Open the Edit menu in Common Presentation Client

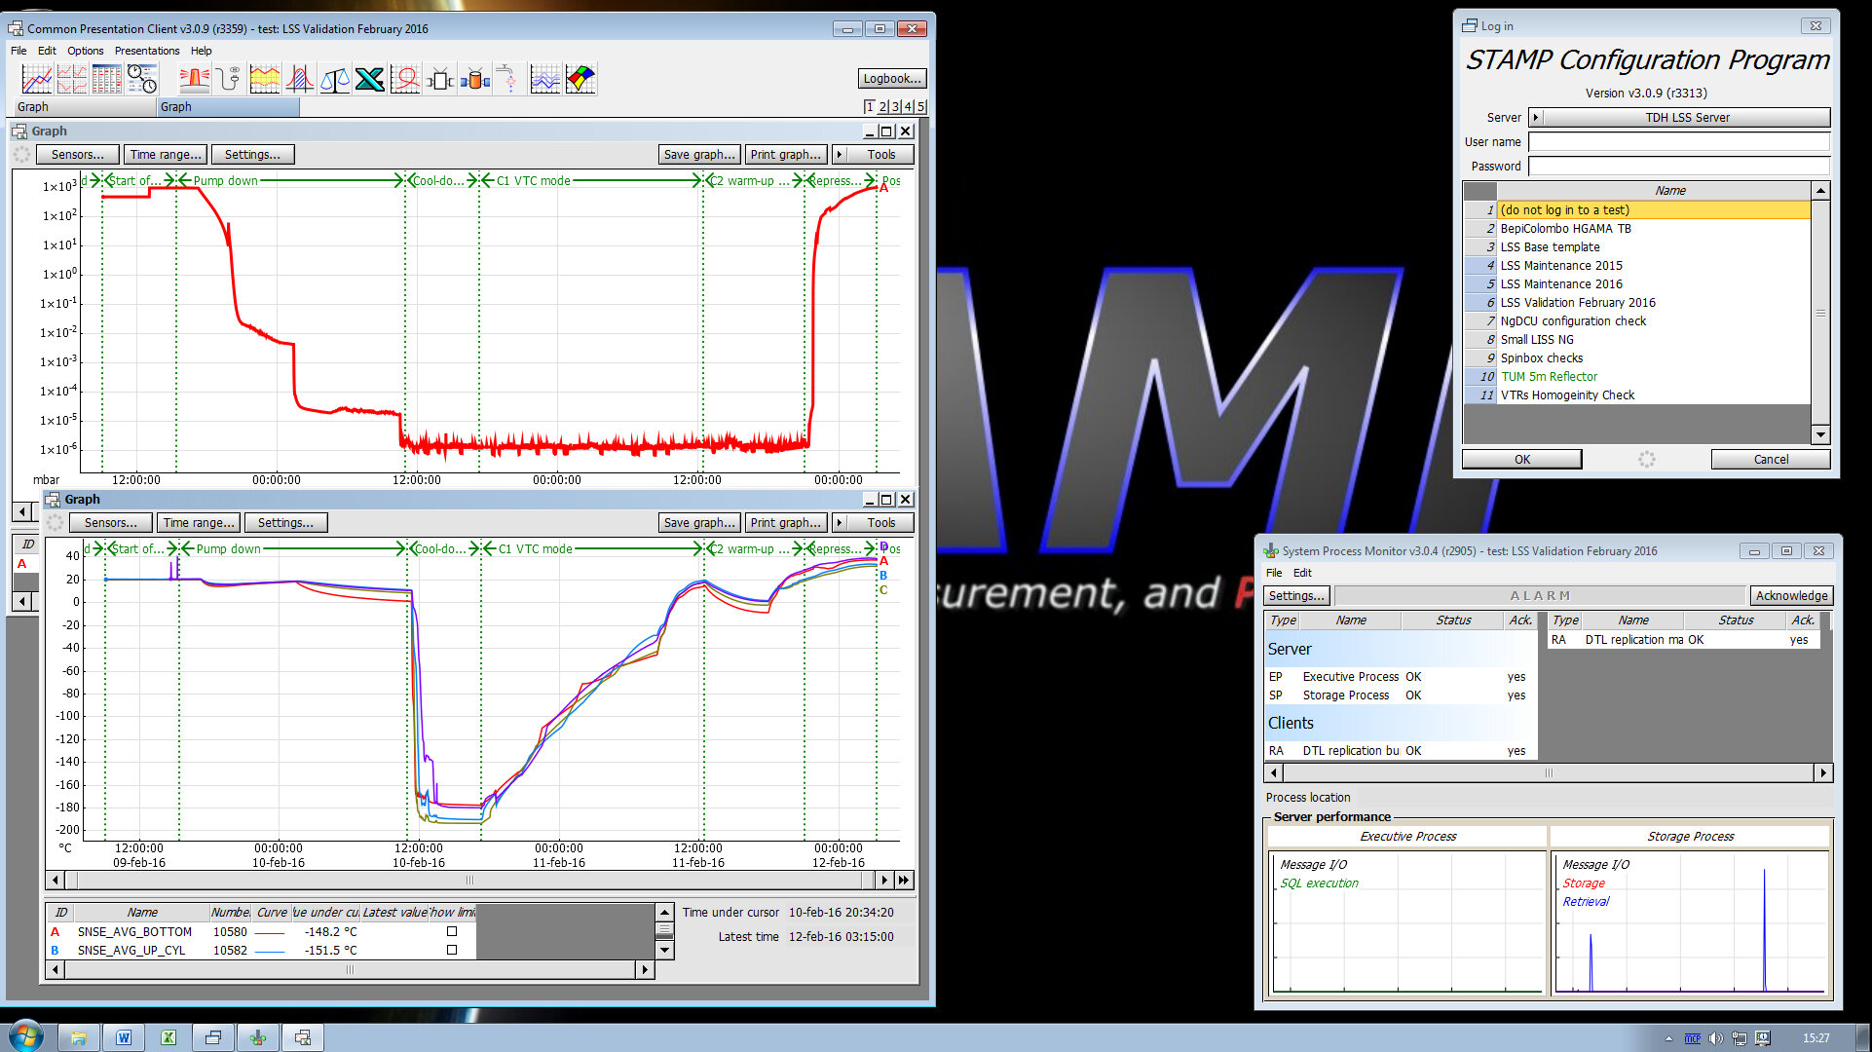click(47, 51)
